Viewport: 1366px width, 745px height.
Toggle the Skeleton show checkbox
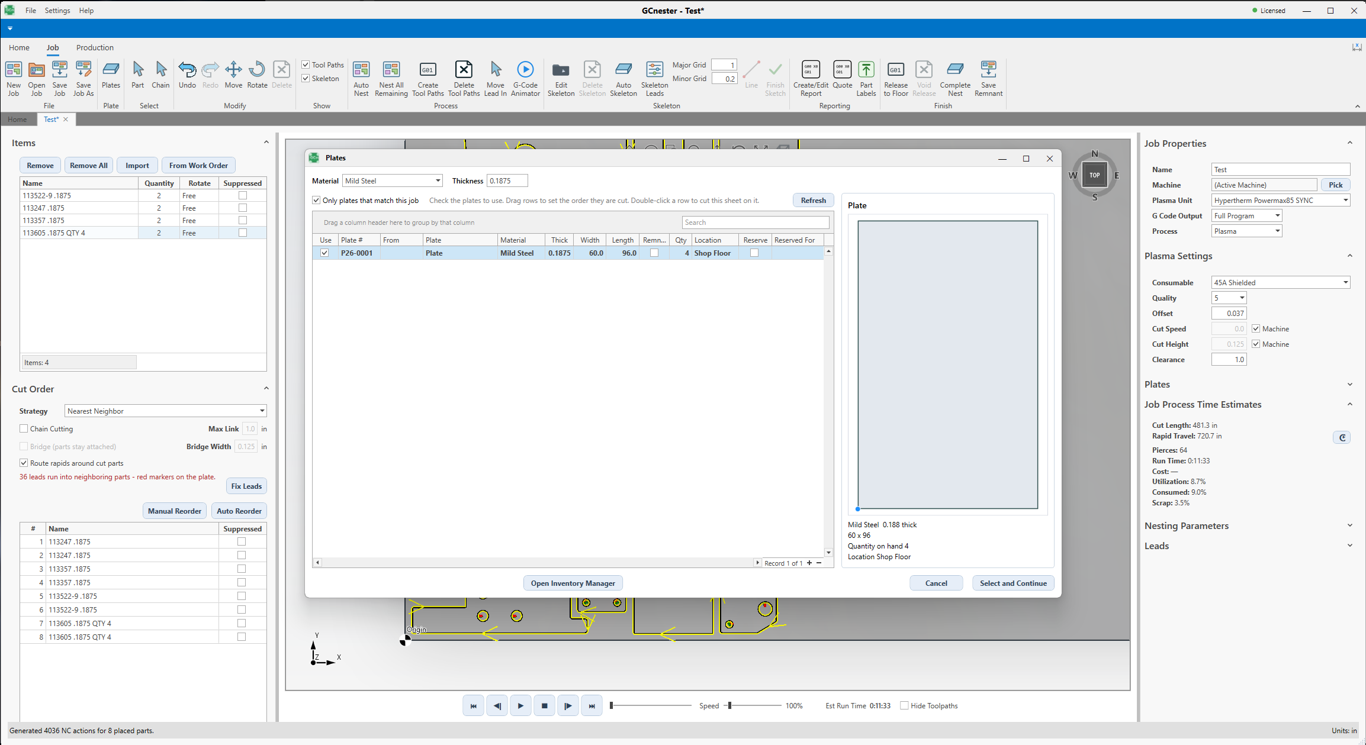[306, 78]
